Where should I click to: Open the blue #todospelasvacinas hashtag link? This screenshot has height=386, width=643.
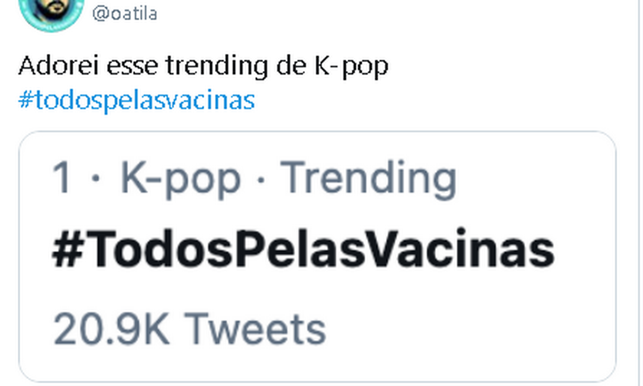(136, 100)
